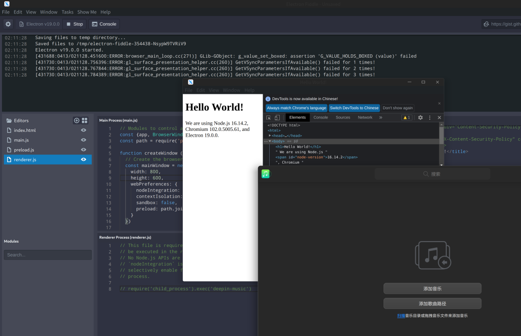
Task: Click Renderer Process (renderer.js) editor title
Action: (125, 237)
